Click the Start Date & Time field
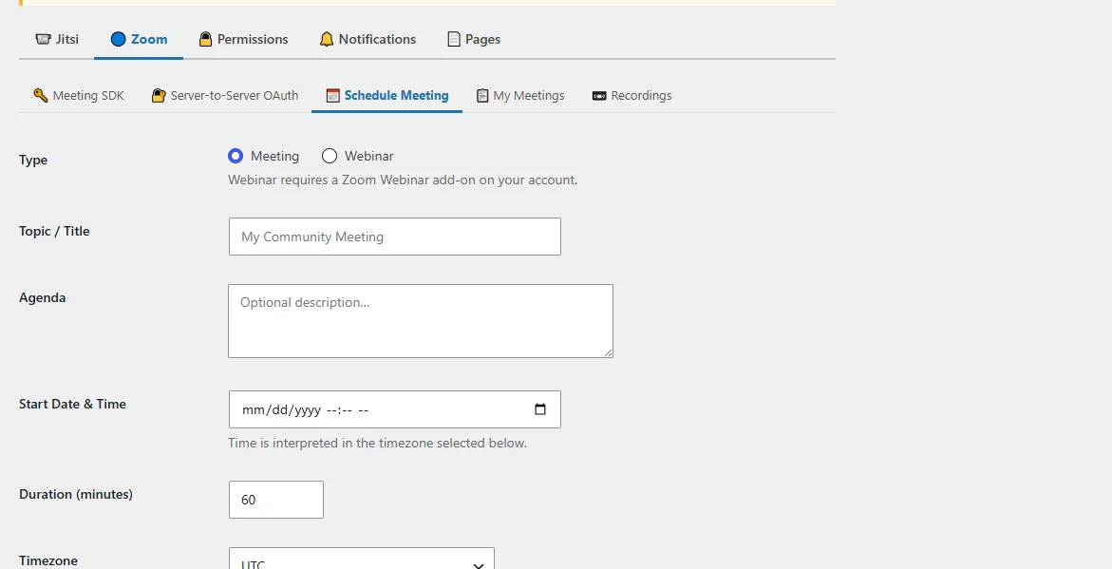The width and height of the screenshot is (1112, 569). tap(395, 409)
